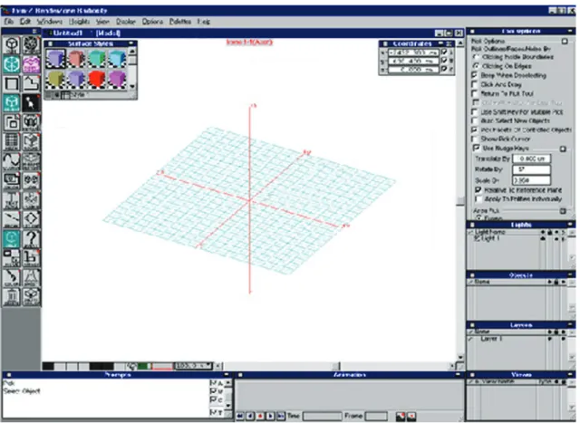Screen dimensions: 580x423
Task: Pick the olive yellow surface style swatch
Action: [x=55, y=79]
